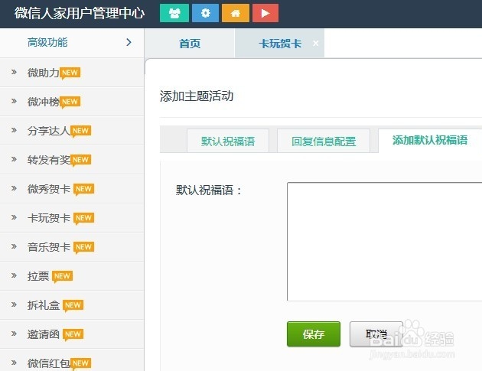Select the 卡玩贺卡 page tab
The width and height of the screenshot is (482, 371).
(x=280, y=44)
